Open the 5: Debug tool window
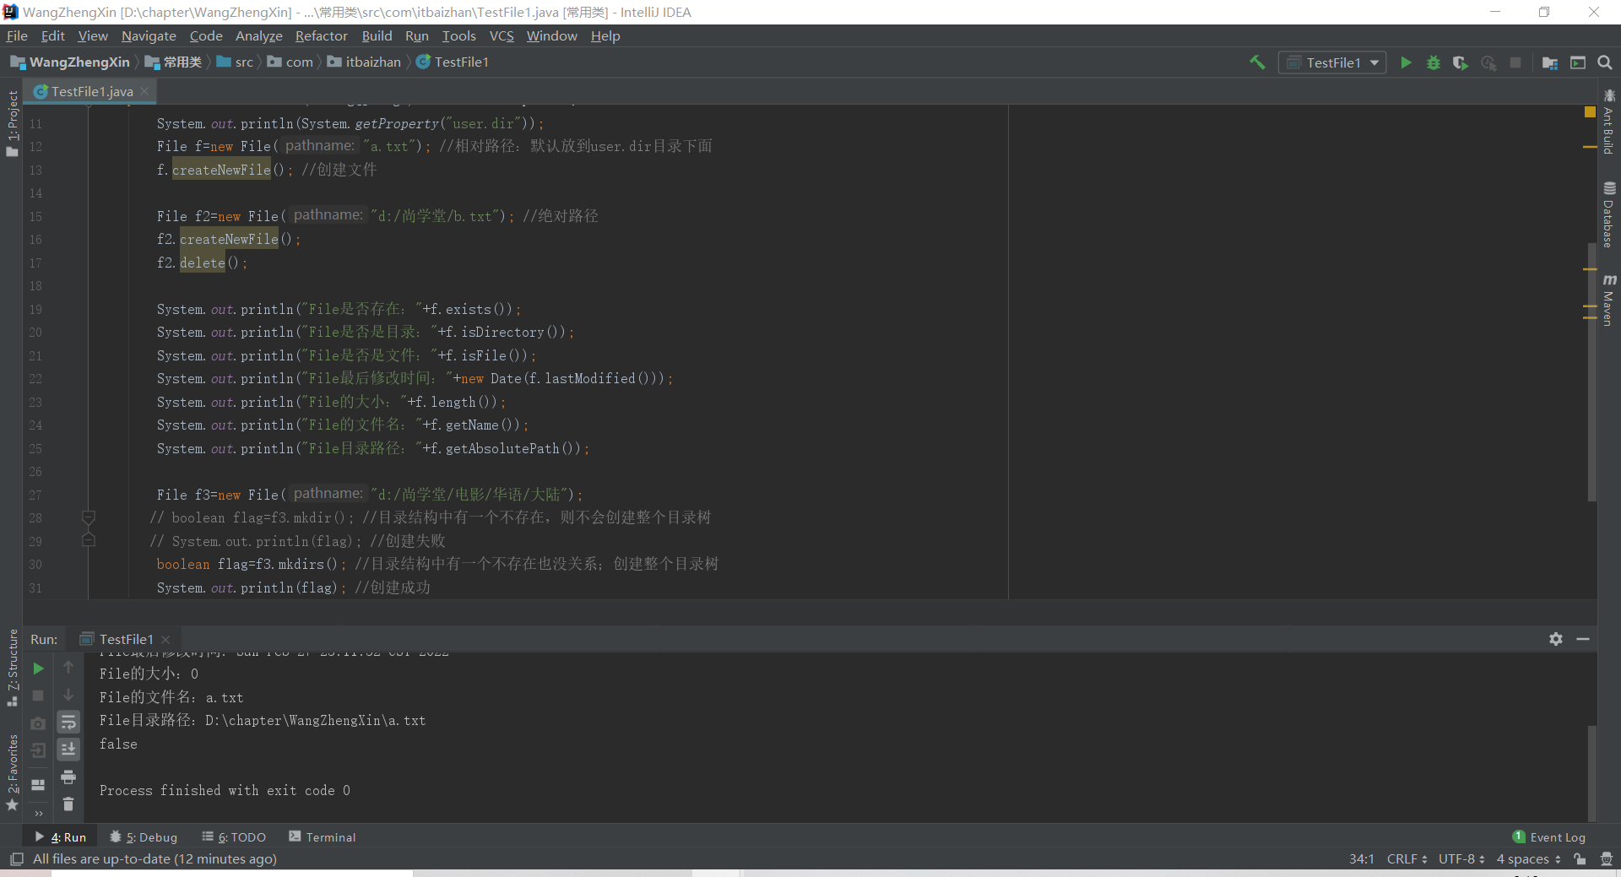 coord(144,837)
